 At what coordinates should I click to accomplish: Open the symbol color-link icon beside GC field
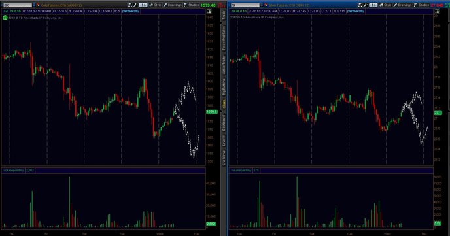(38, 5)
